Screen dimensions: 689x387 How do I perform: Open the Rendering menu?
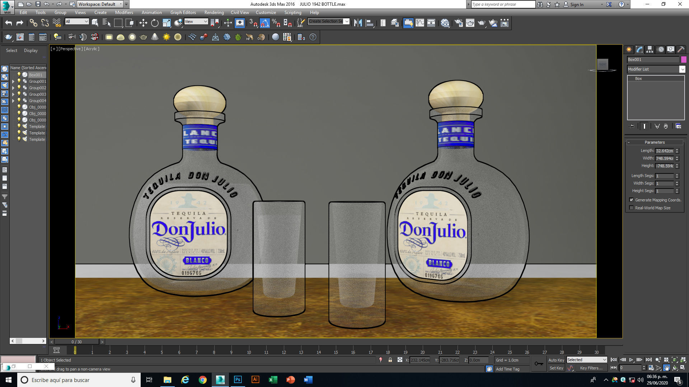[214, 13]
